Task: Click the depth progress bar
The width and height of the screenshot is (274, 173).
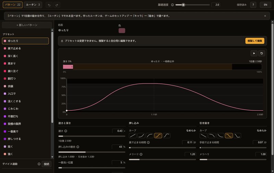Action: pyautogui.click(x=162, y=67)
